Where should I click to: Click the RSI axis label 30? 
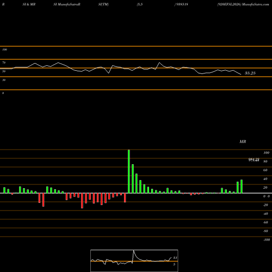(x=4, y=80)
